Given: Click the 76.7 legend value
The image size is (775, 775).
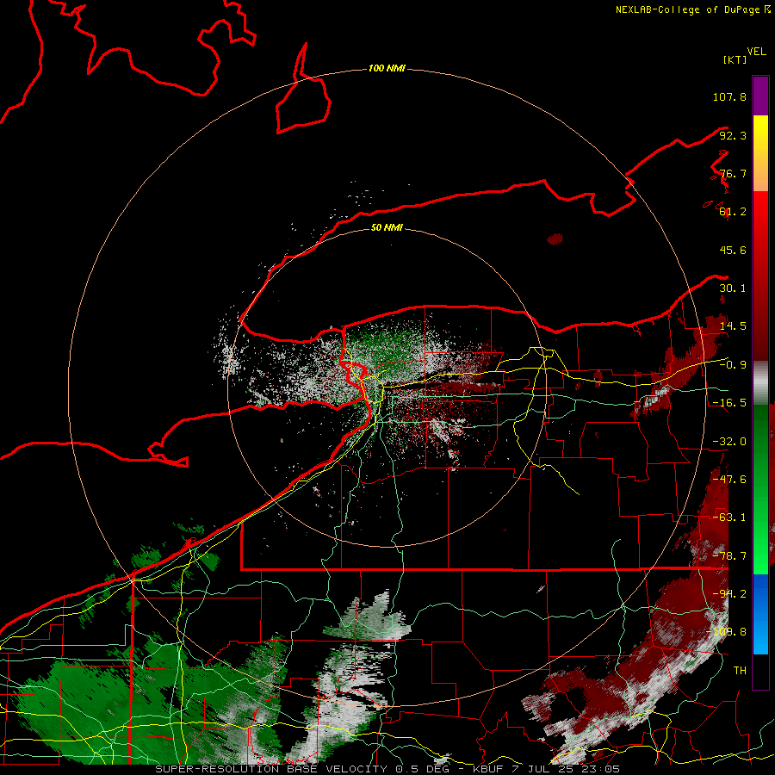Looking at the screenshot, I should coord(733,173).
